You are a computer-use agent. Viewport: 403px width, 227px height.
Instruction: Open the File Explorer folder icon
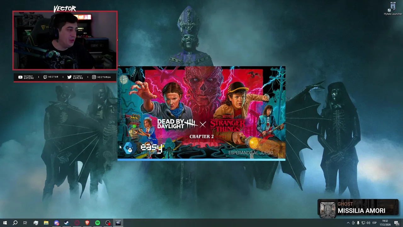(46, 223)
